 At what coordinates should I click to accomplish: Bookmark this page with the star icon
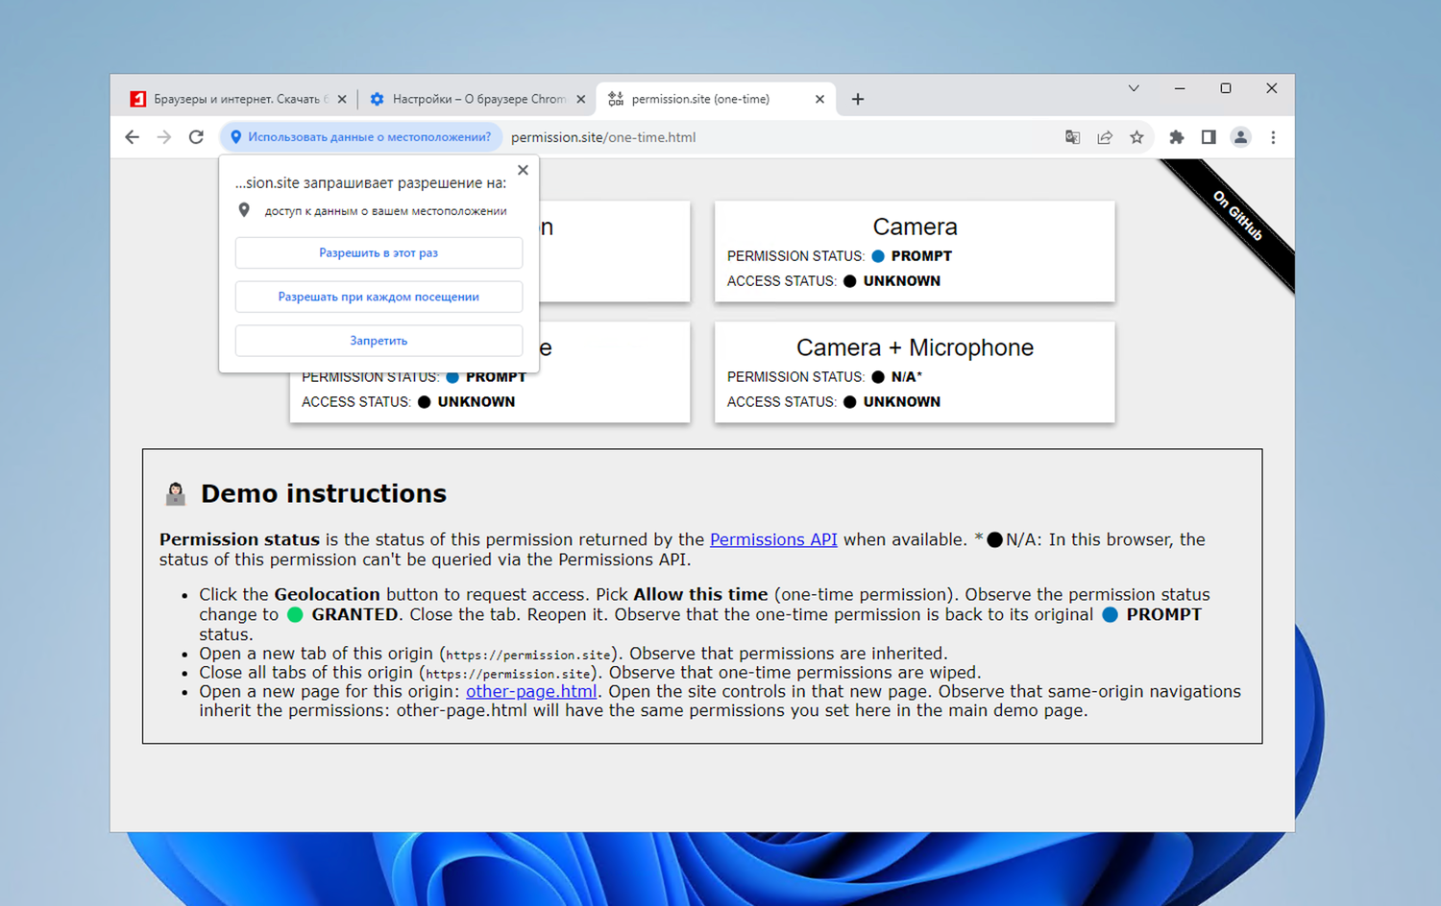tap(1136, 137)
